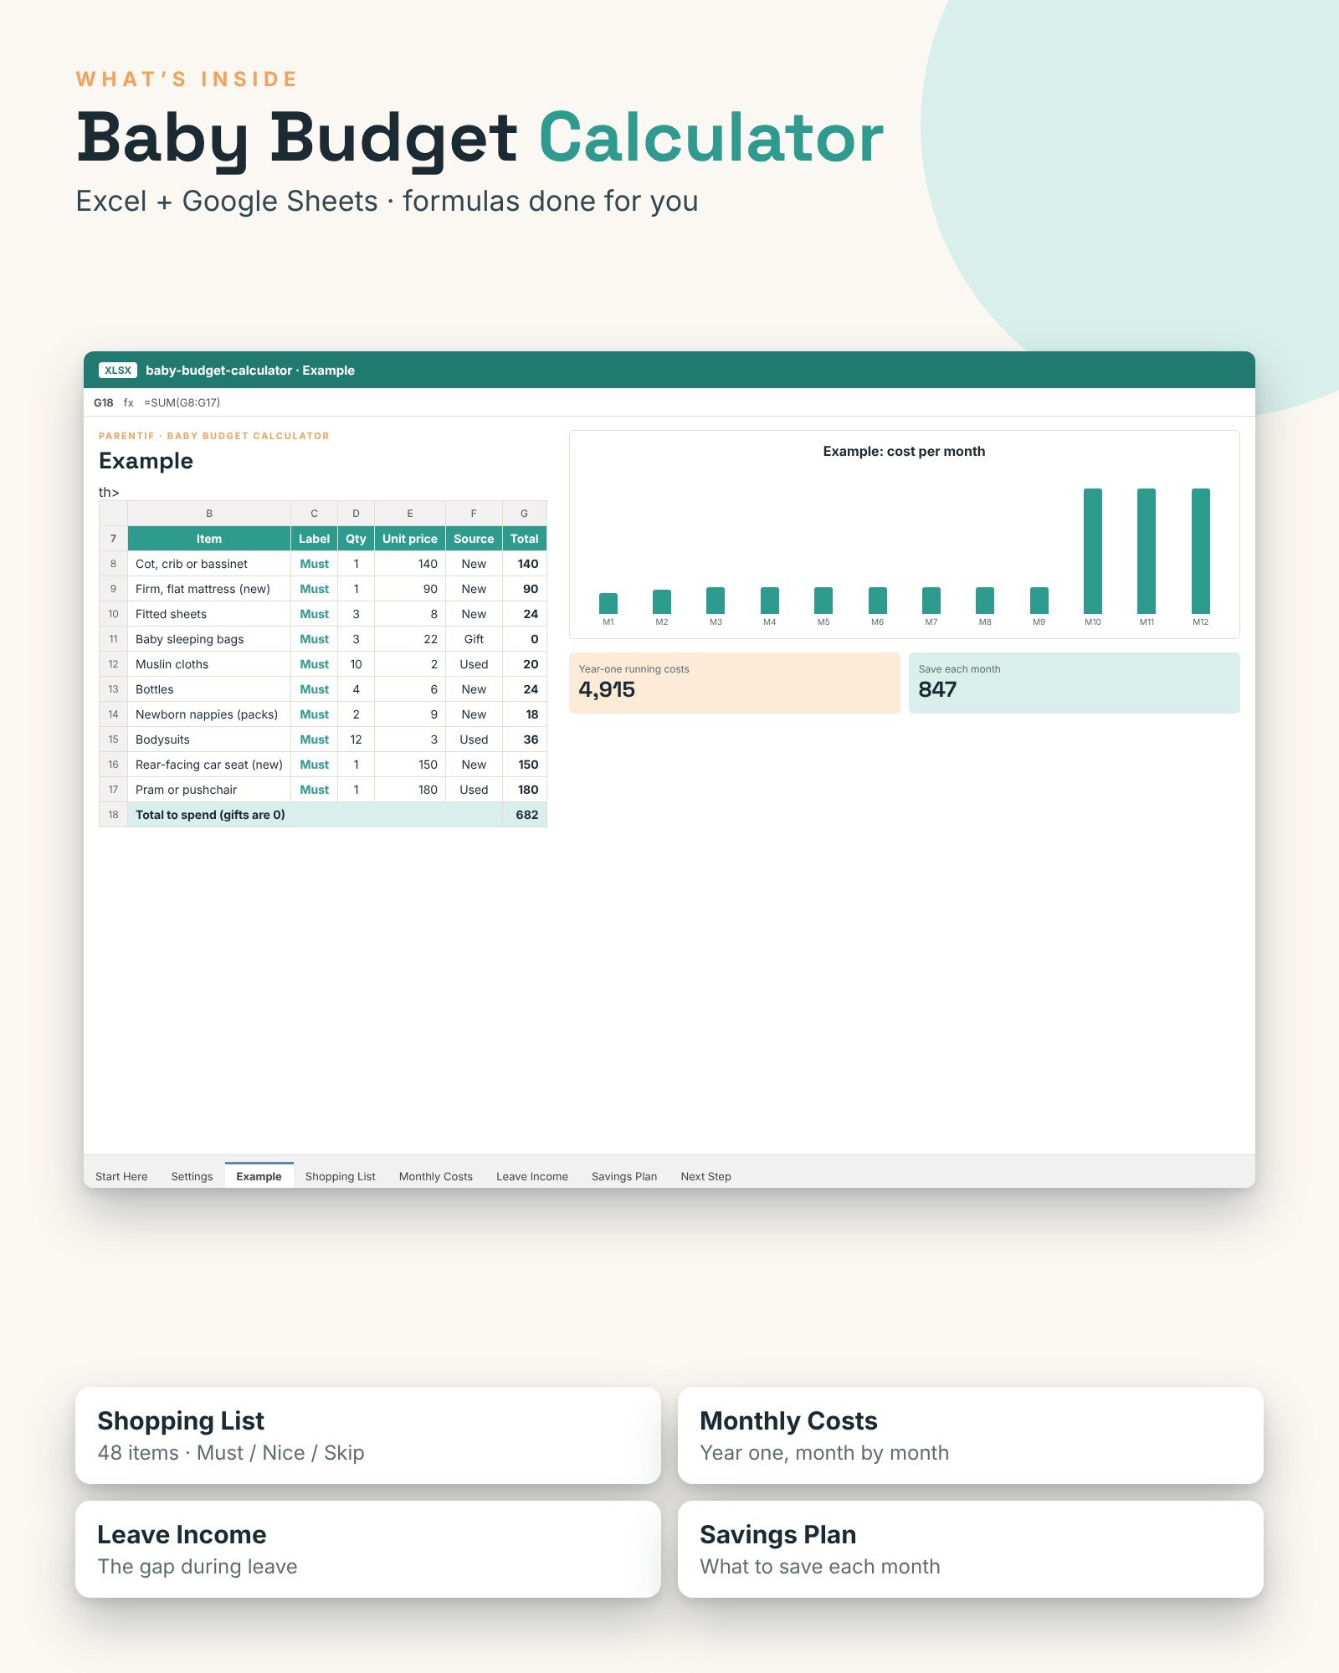Select the cell 'Firm, flat mattress (new)'
The width and height of the screenshot is (1339, 1673).
click(209, 589)
